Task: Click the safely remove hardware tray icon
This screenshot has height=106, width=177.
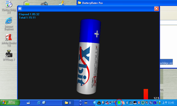Action: pyautogui.click(x=159, y=103)
